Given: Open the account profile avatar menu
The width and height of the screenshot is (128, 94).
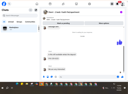Looking at the screenshot, I should click(x=123, y=4).
